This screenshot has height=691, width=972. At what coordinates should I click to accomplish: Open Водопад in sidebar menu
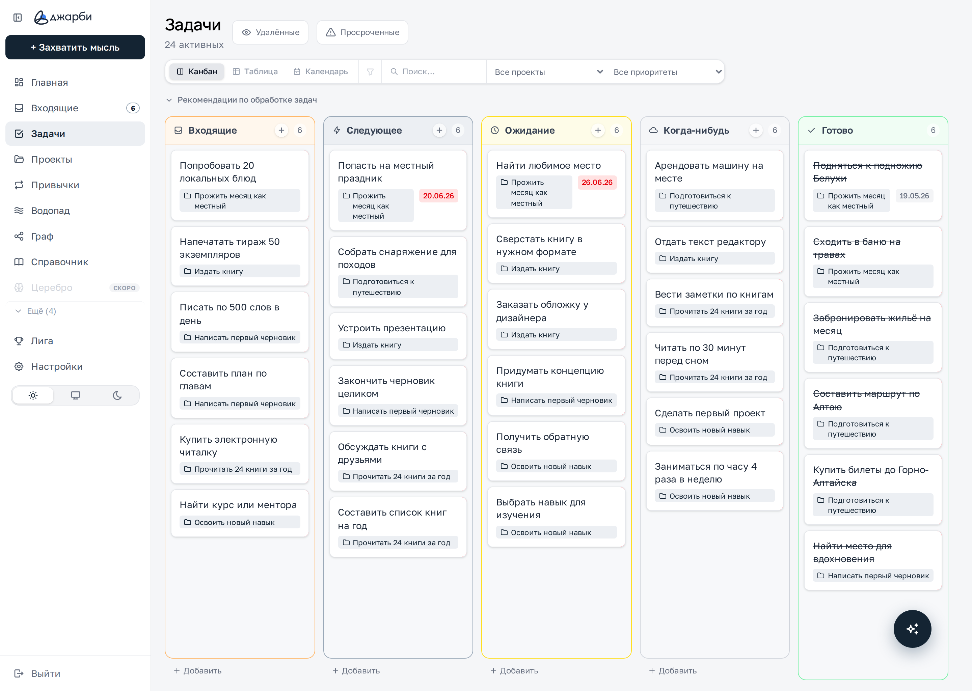75,211
